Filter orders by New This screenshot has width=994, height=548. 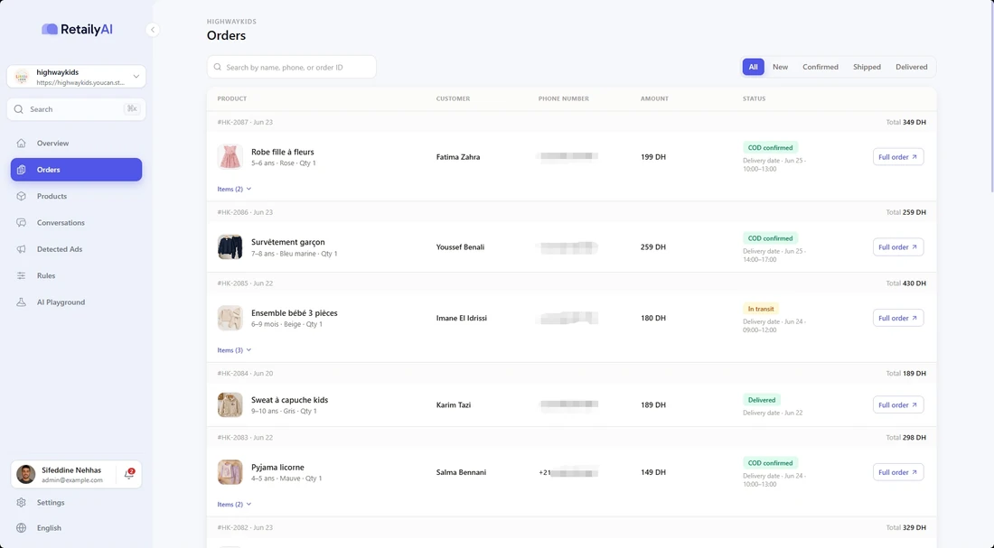pos(781,67)
